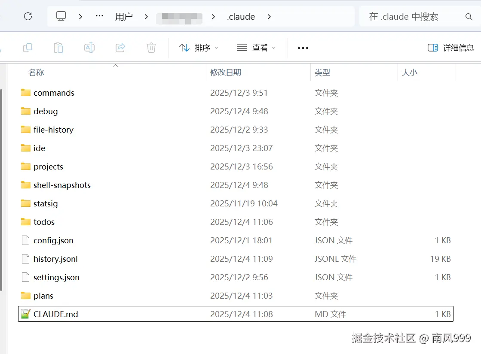Click the 2025/11/19 10:04 date of statsig

244,203
